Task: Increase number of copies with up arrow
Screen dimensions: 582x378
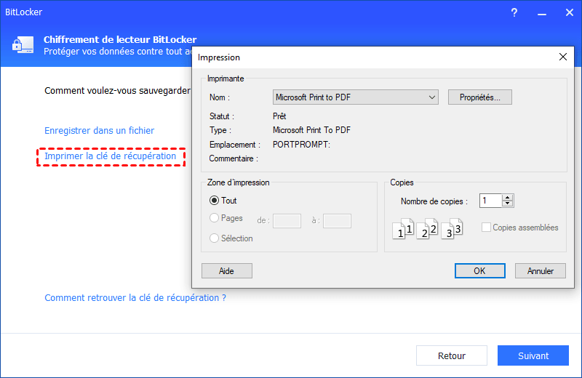Action: click(x=507, y=197)
